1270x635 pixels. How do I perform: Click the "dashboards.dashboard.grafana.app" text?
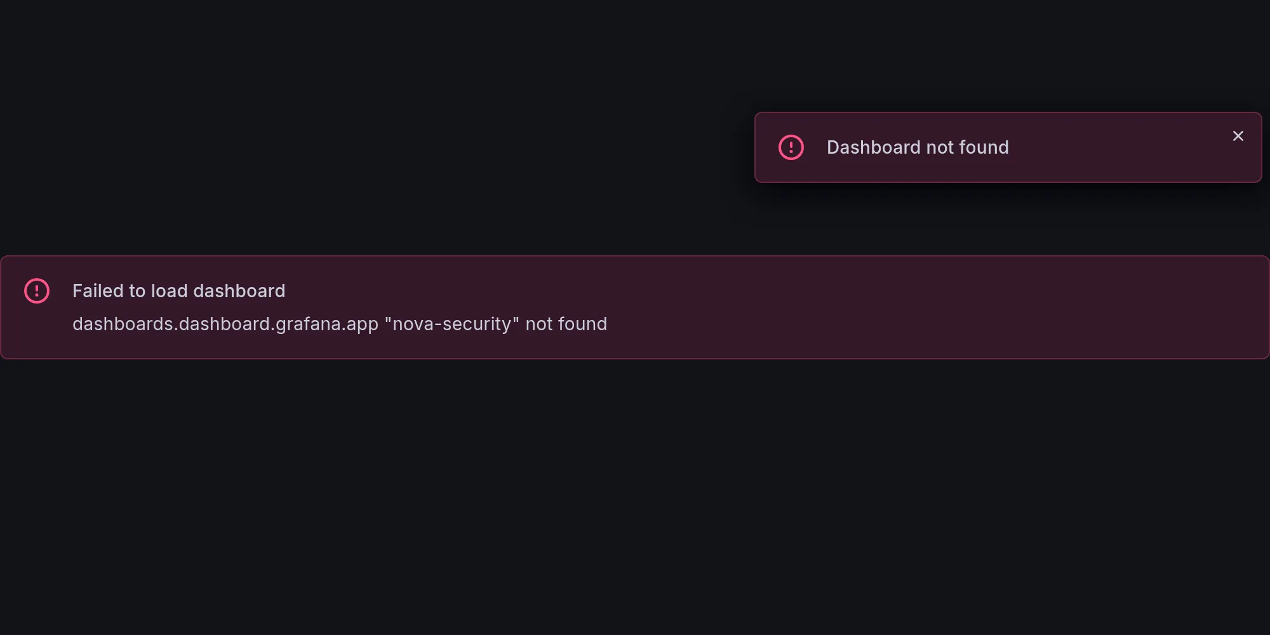(225, 324)
